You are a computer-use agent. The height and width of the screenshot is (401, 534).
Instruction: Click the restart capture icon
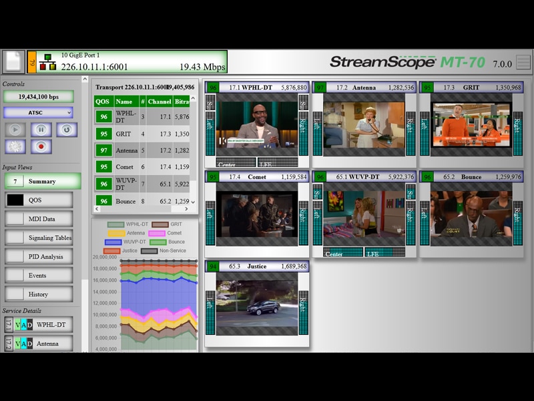pyautogui.click(x=66, y=130)
